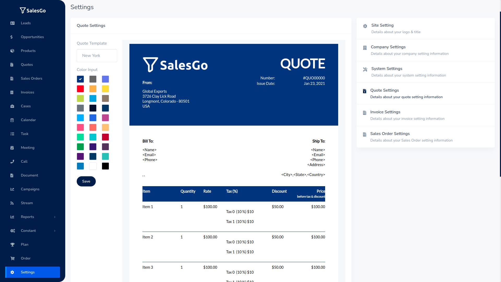Open Opportunities section
Viewport: 501px width, 282px height.
pyautogui.click(x=32, y=37)
